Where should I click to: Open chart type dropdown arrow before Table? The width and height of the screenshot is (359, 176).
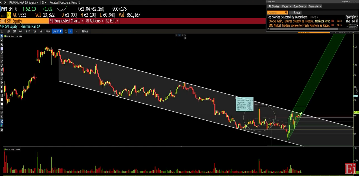(x=76, y=31)
